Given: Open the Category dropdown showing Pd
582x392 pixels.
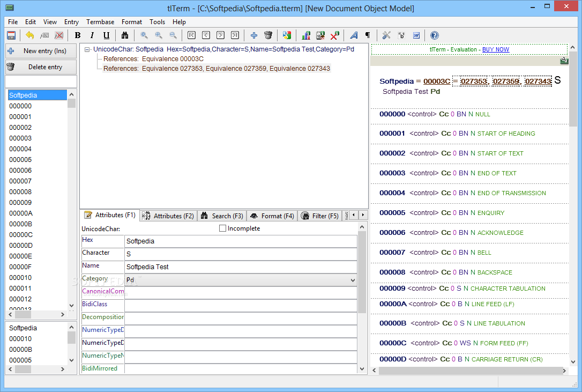Looking at the screenshot, I should pos(241,280).
